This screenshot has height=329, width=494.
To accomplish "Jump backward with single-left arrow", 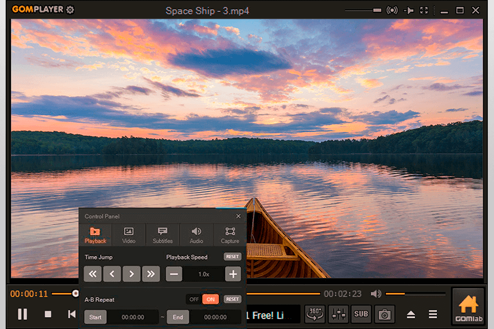I will (x=112, y=274).
